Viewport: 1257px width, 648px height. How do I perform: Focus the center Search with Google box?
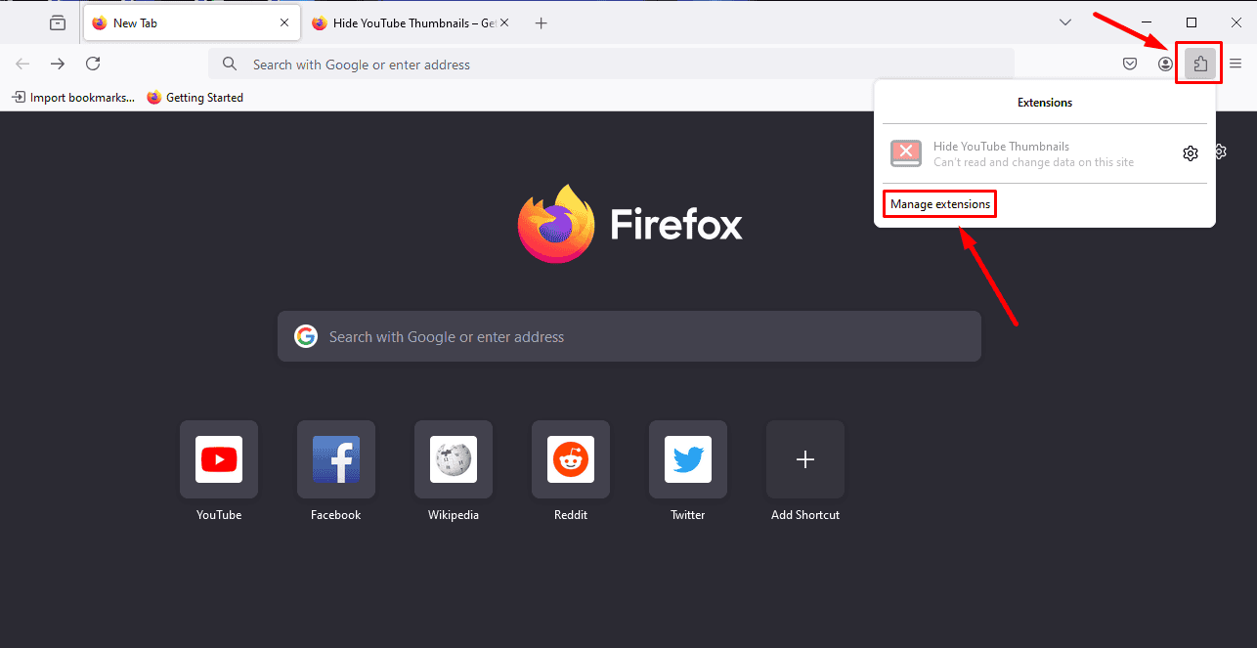629,336
